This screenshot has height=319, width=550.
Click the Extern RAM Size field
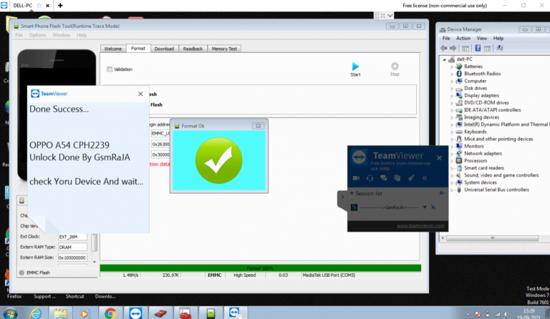coord(72,257)
